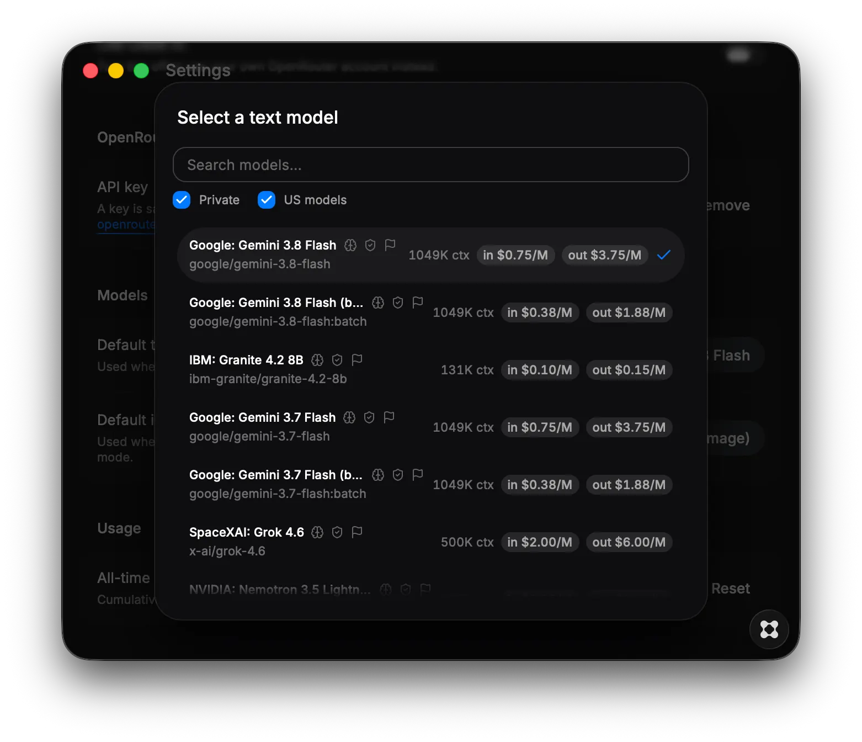This screenshot has height=742, width=862.
Task: Open the Flash default text model selector in Settings
Action: (735, 355)
